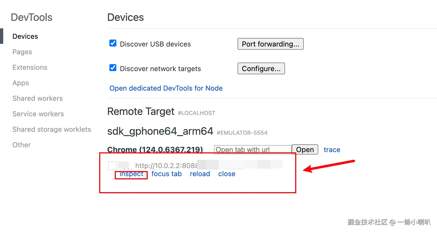The image size is (437, 232).
Task: Select Devices in the sidebar
Action: 25,36
